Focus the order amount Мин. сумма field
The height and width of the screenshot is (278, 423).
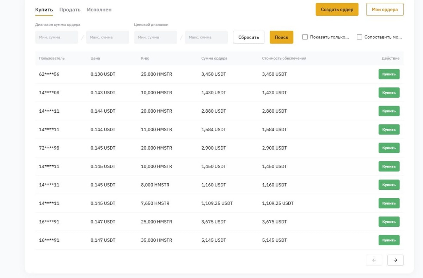[57, 37]
